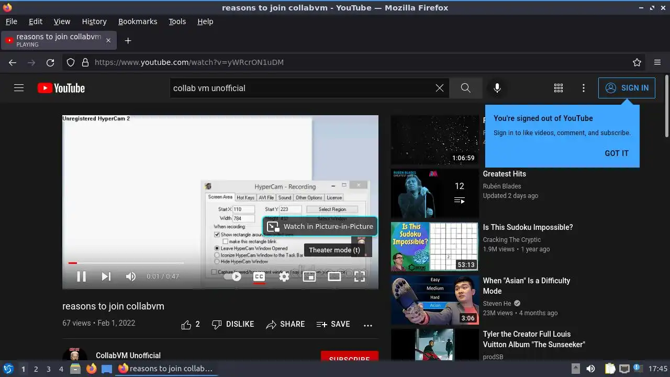Open the Greatest Hits playlist thumbnail

point(435,194)
